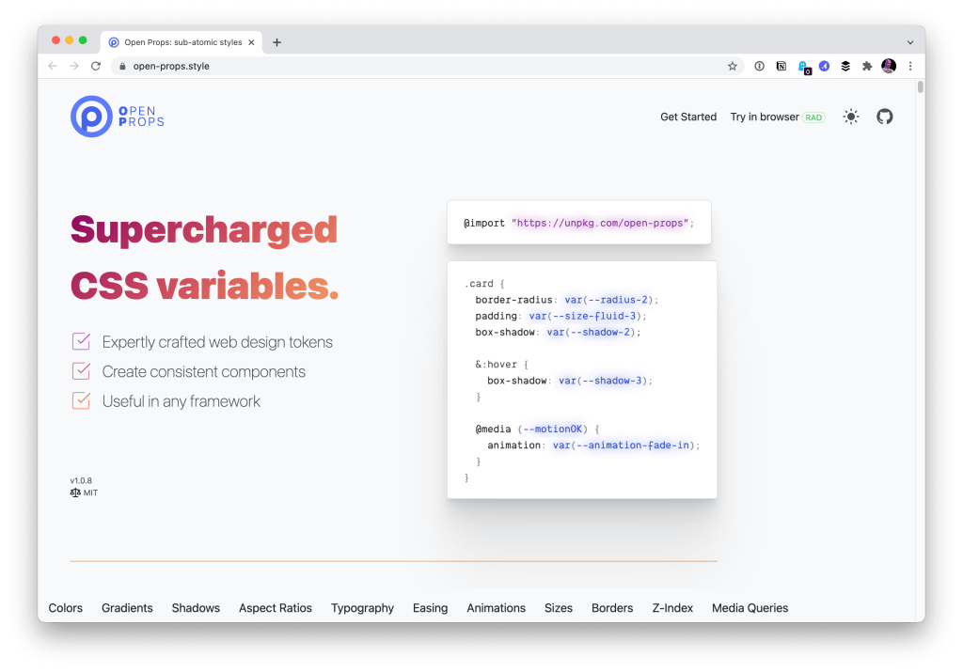The width and height of the screenshot is (963, 672).
Task: Open the Extensions puzzle piece menu
Action: click(867, 67)
